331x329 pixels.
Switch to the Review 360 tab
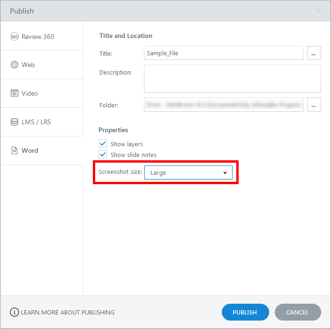38,37
